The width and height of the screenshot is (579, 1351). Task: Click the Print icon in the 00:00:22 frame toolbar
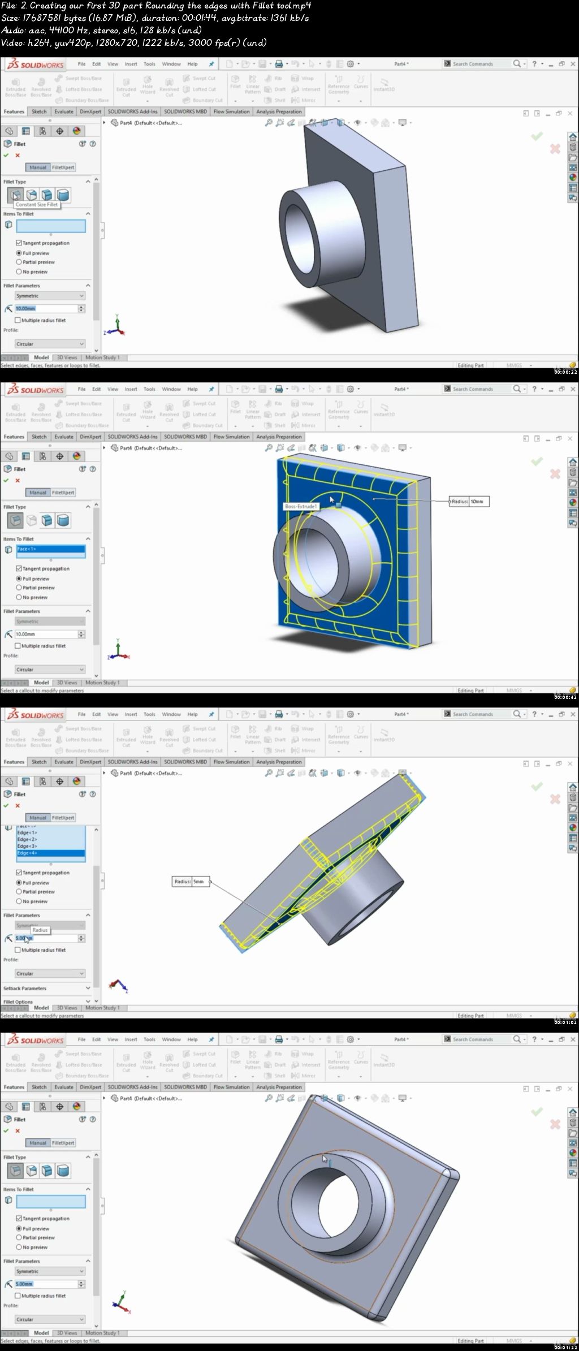[x=279, y=64]
